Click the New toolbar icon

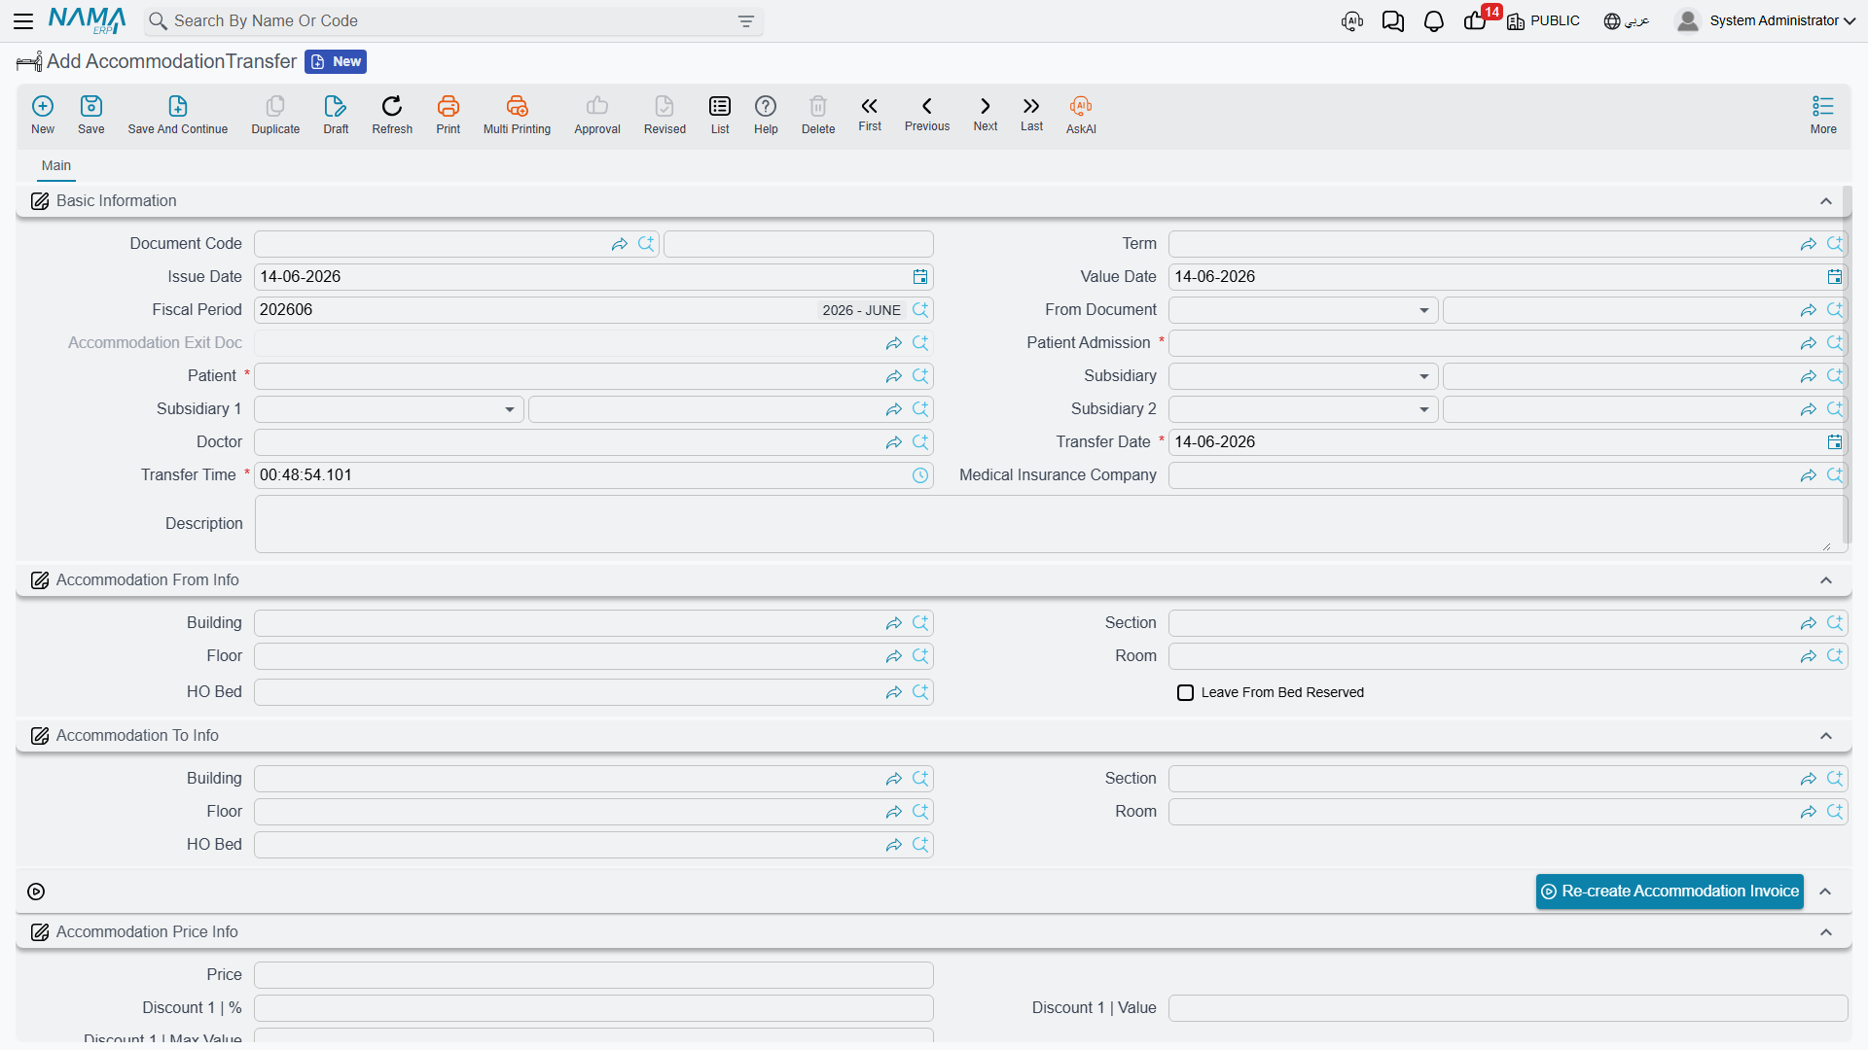click(x=43, y=115)
